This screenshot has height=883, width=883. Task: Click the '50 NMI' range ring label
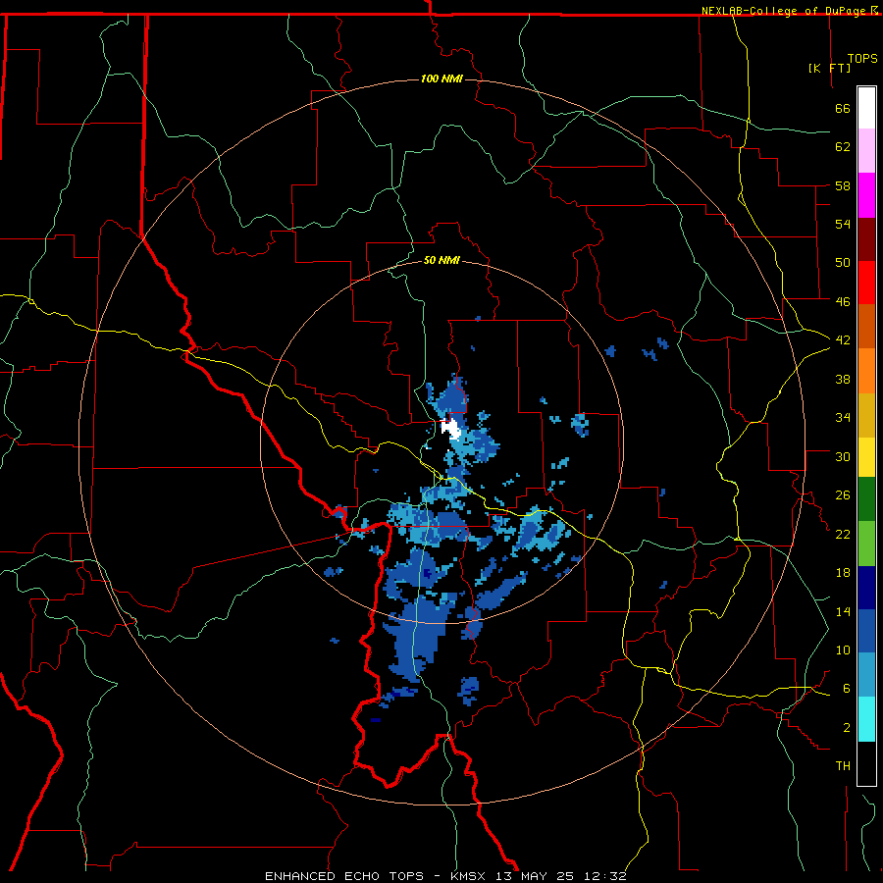(x=442, y=260)
